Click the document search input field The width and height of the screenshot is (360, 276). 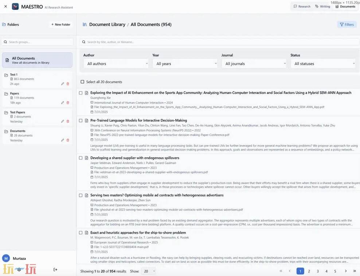pos(219,42)
